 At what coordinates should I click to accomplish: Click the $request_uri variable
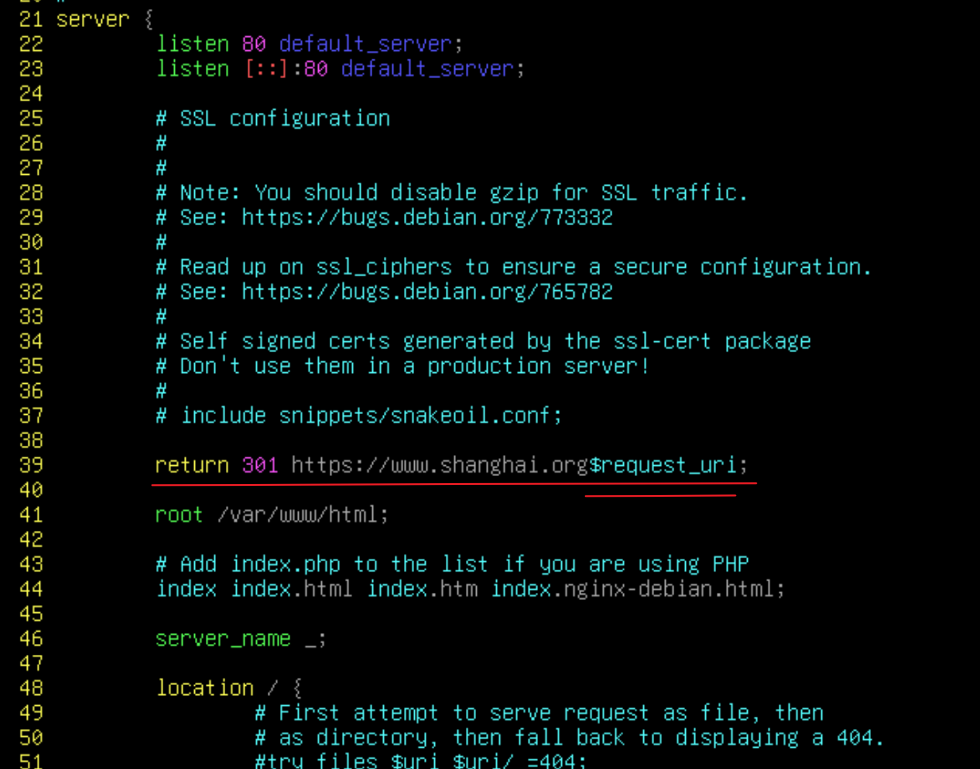coord(662,465)
